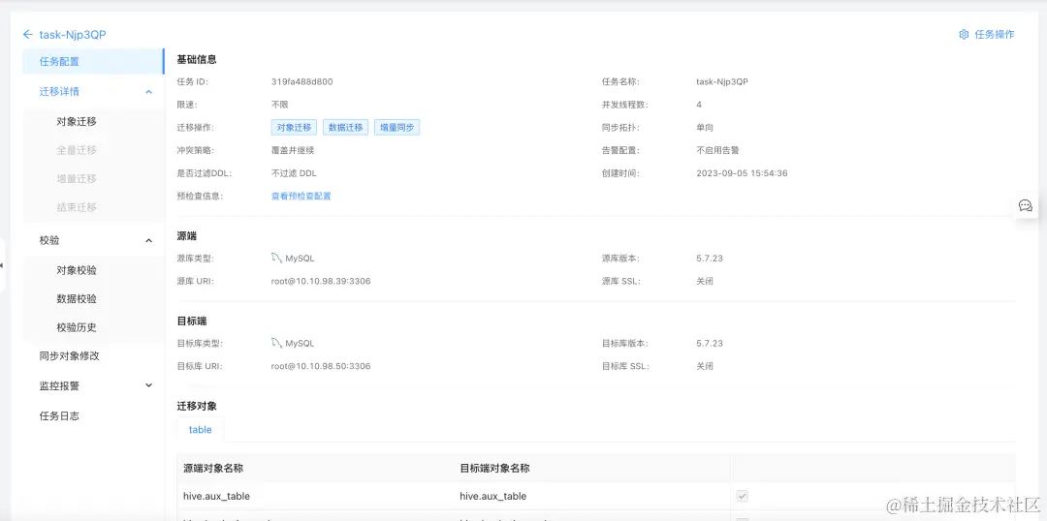Click the task-Njp3QP title text
Screen dimensions: 1047x521
[x=72, y=35]
